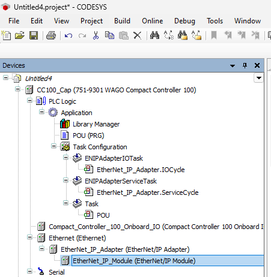Click the ENIPAdapterIOTask task icon
The height and width of the screenshot is (277, 271).
77,158
